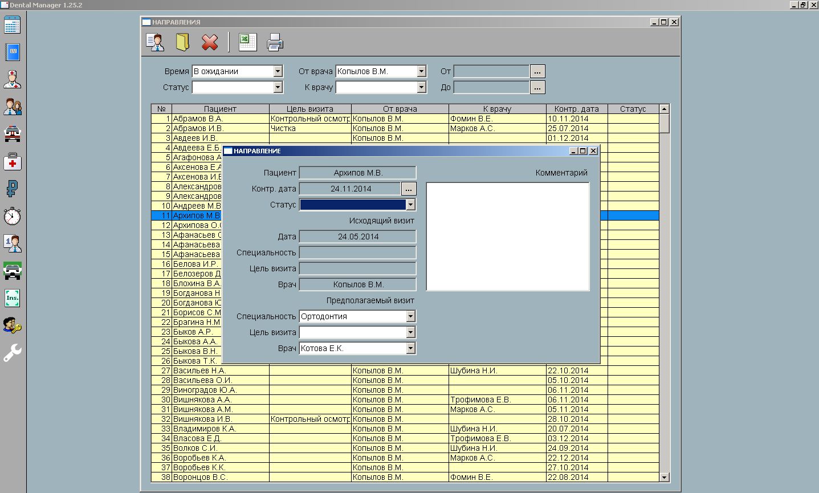Open the stopwatch timer icon in sidebar
Screen dimensions: 819x493
tap(12, 216)
